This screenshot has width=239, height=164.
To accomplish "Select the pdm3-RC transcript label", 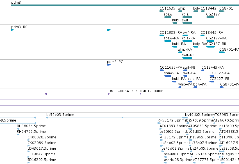I will coord(19,27).
